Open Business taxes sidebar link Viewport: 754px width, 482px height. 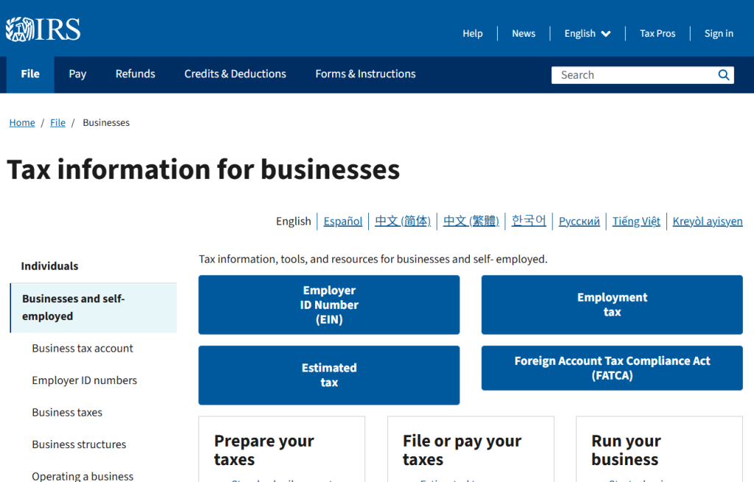67,413
